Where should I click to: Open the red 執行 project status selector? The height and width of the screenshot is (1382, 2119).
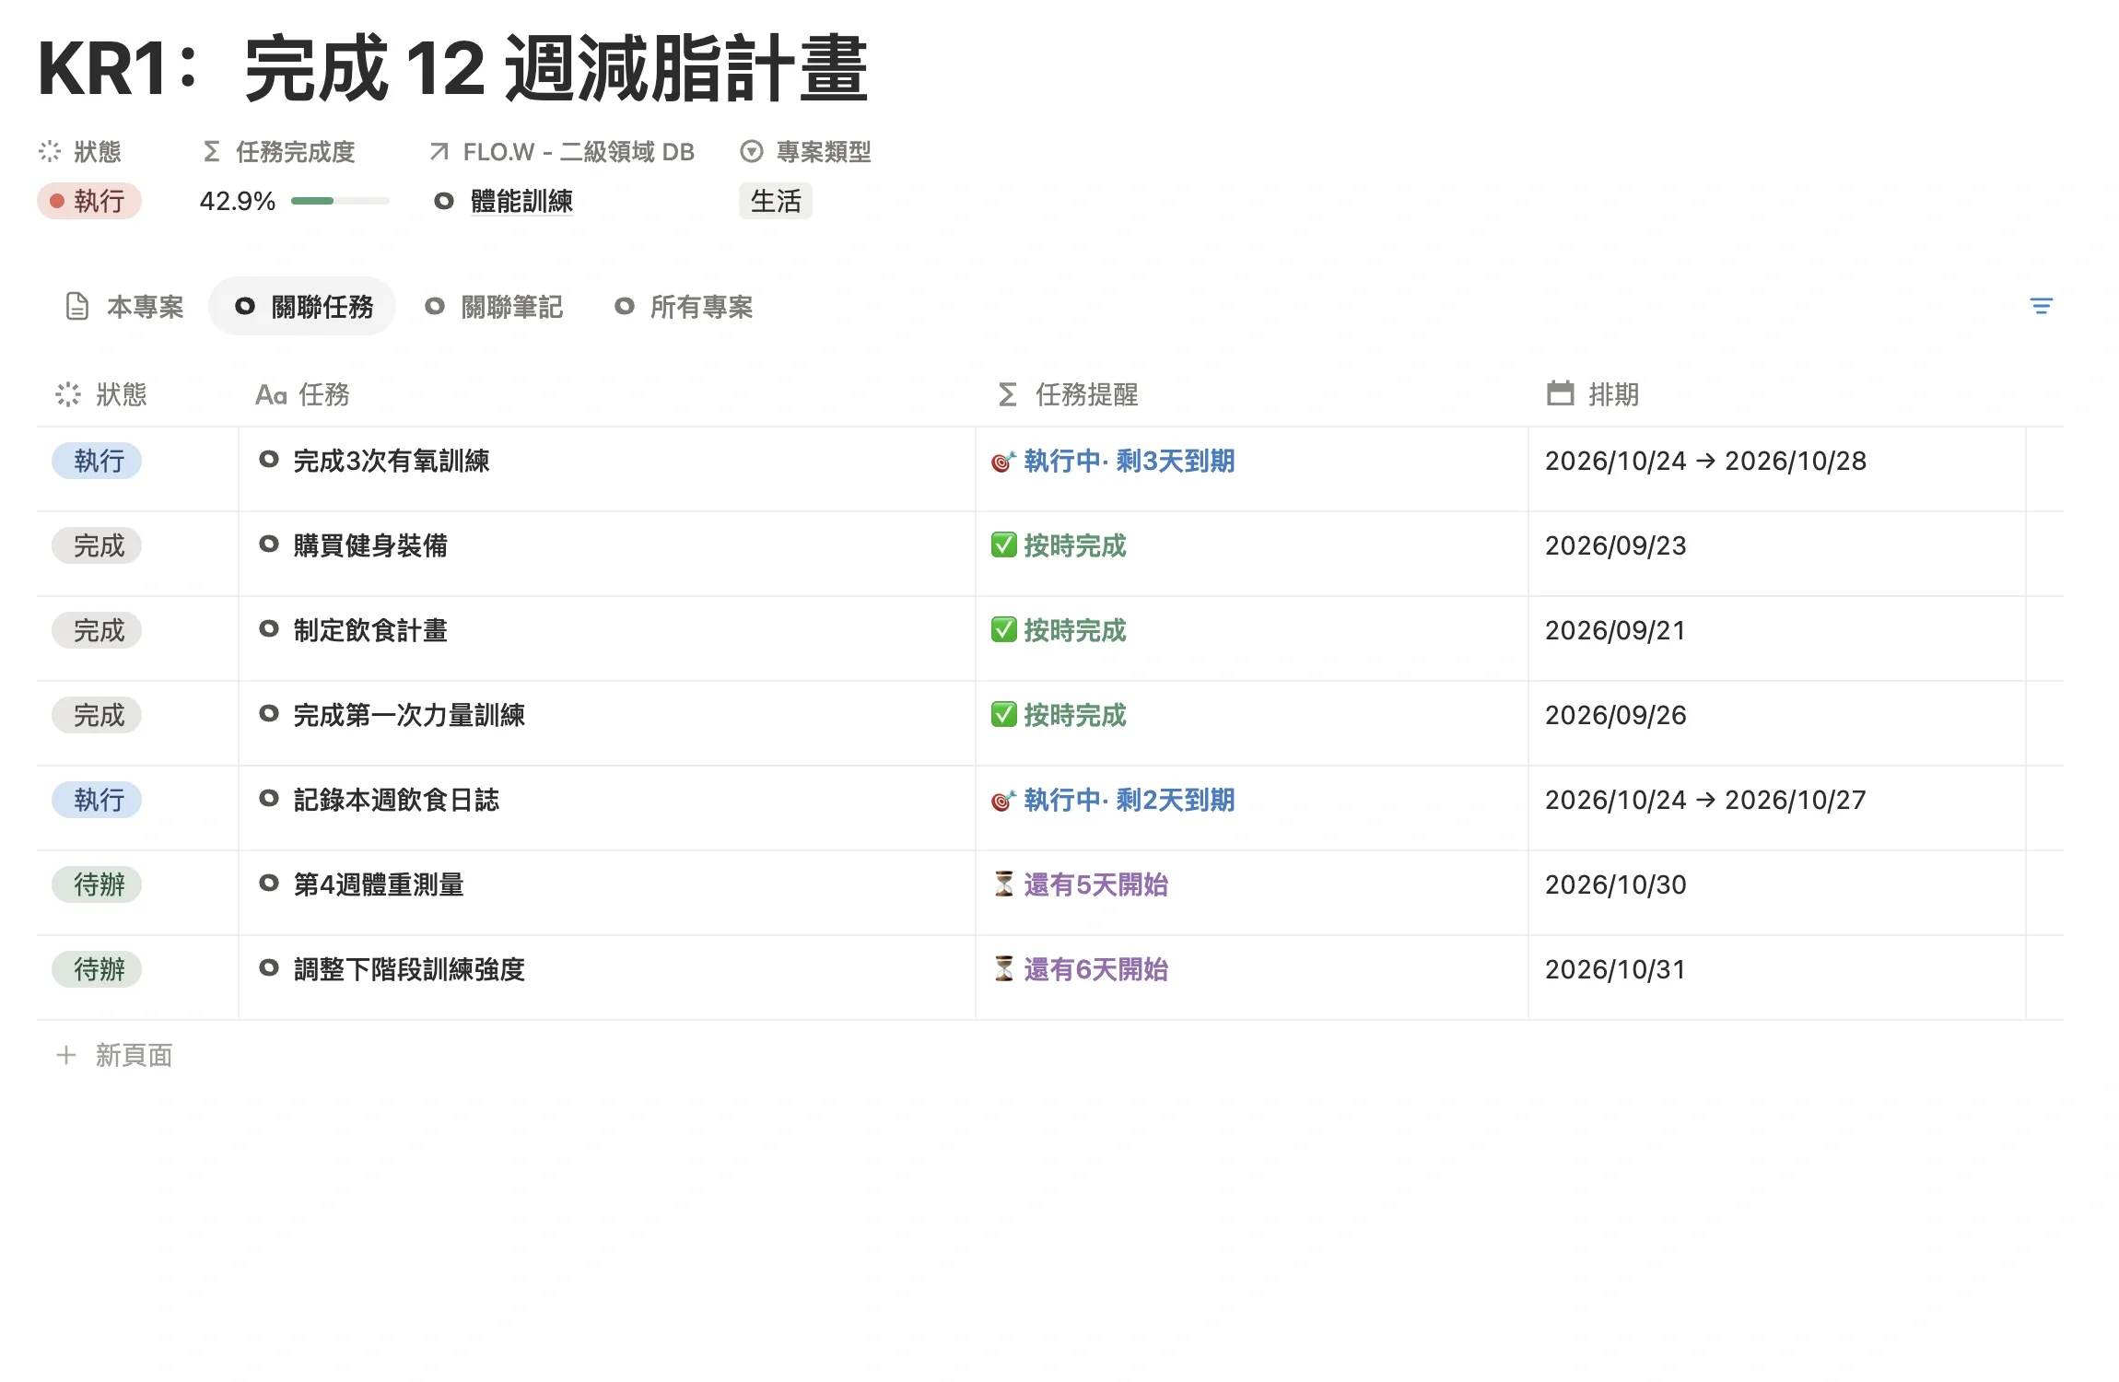click(x=89, y=201)
